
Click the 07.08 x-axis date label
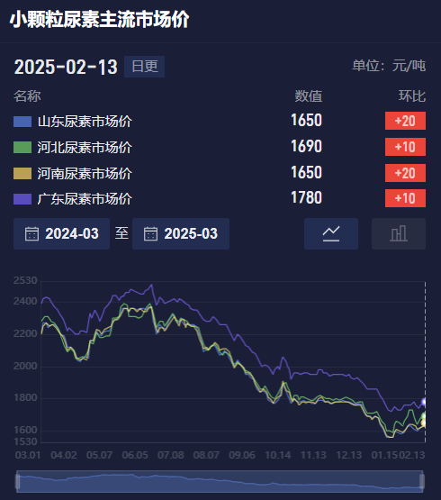point(170,455)
